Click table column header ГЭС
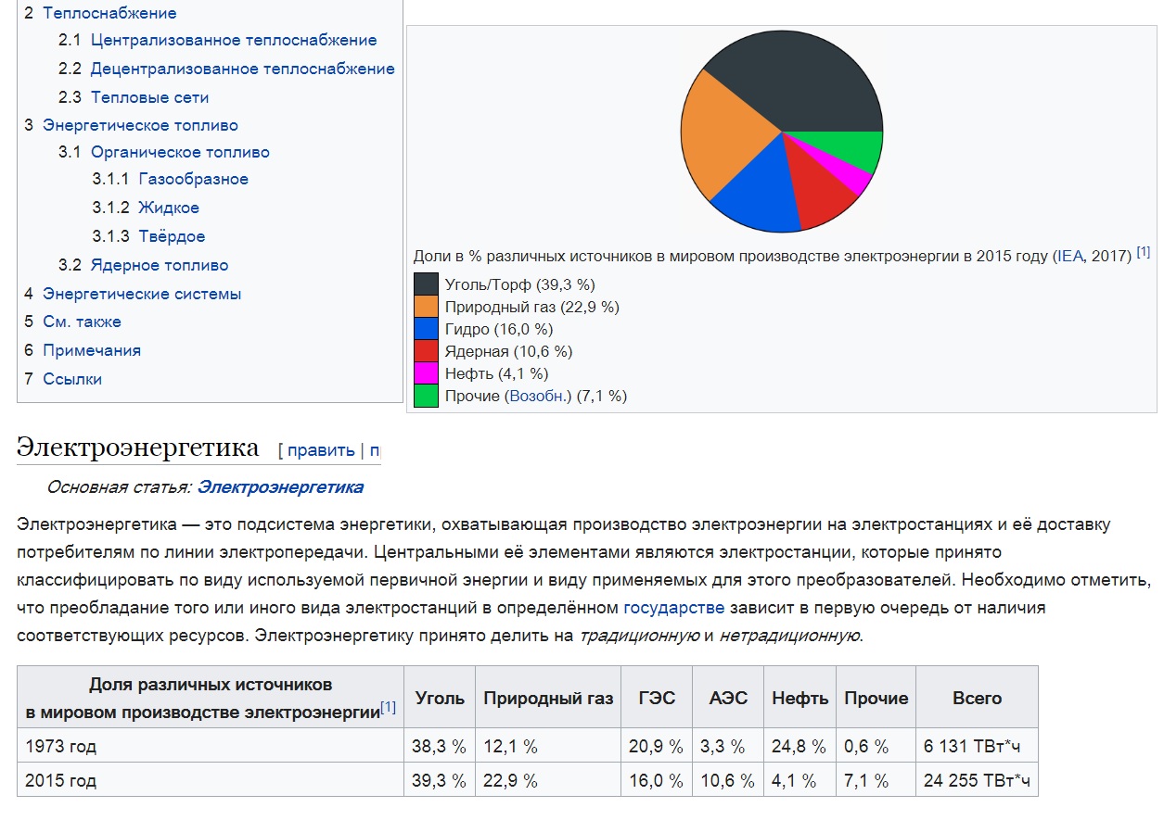The height and width of the screenshot is (820, 1164). [x=657, y=698]
